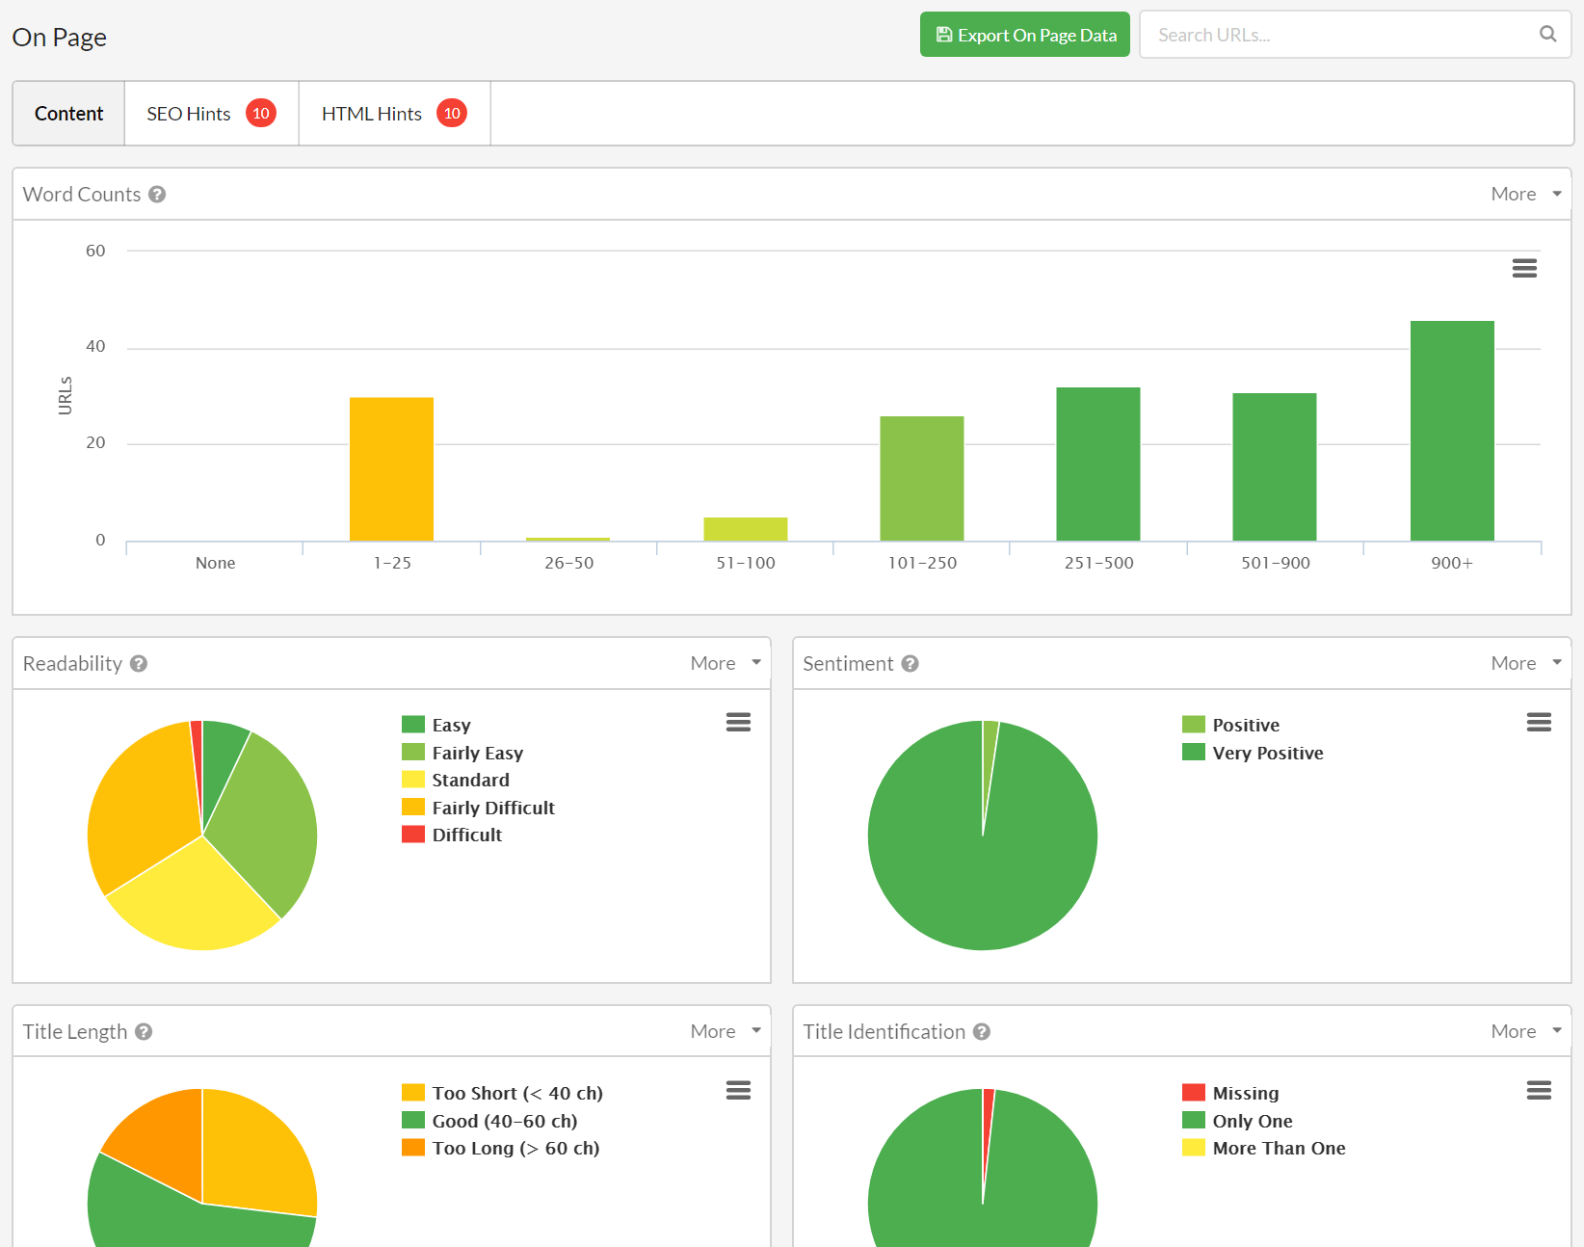
Task: Click the 1-25 word count bar
Action: (391, 469)
